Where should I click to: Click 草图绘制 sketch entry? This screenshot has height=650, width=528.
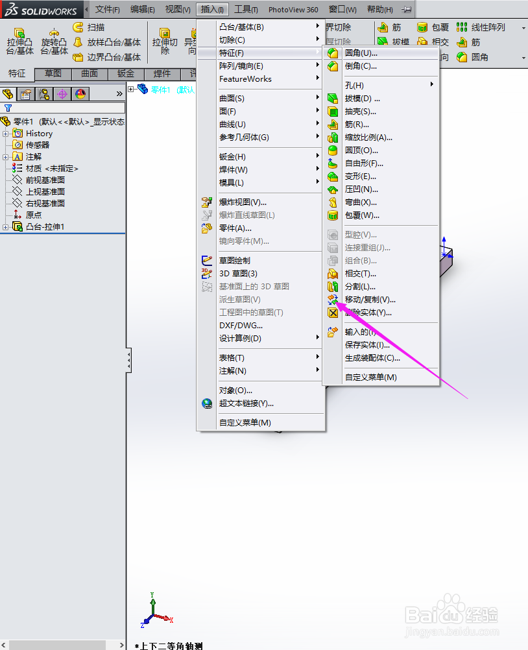coord(261,260)
